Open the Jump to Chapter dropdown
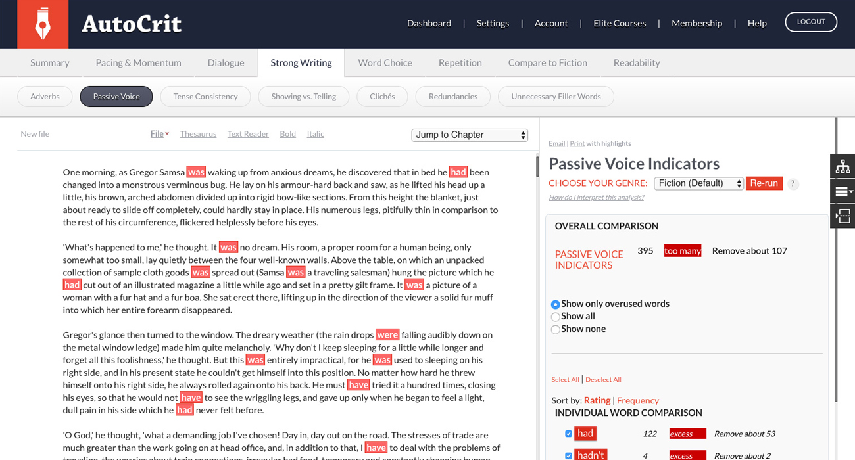Viewport: 855px width, 460px height. click(x=470, y=135)
